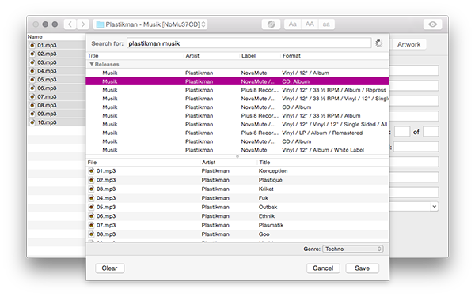The width and height of the screenshot is (475, 296).
Task: Open the Genre Techno dropdown
Action: (x=353, y=249)
